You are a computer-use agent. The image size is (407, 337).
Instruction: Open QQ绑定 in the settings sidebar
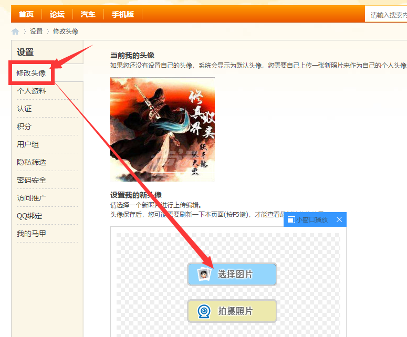point(29,216)
